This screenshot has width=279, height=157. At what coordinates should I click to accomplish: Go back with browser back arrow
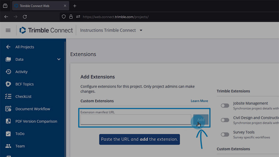point(6,17)
